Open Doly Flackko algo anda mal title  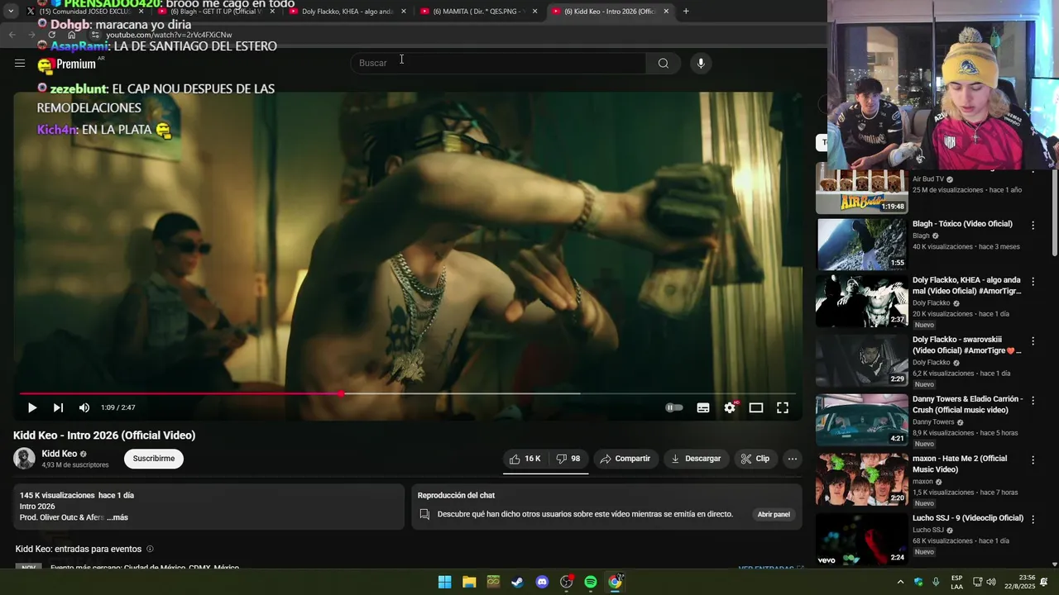[966, 285]
